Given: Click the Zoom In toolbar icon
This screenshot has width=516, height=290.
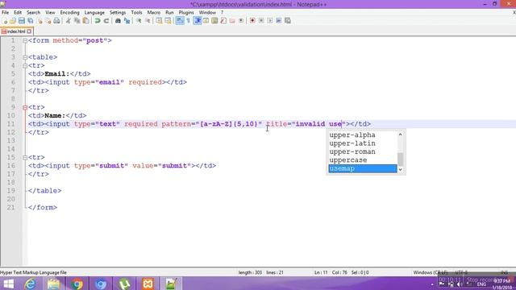Looking at the screenshot, I should pyautogui.click(x=139, y=21).
